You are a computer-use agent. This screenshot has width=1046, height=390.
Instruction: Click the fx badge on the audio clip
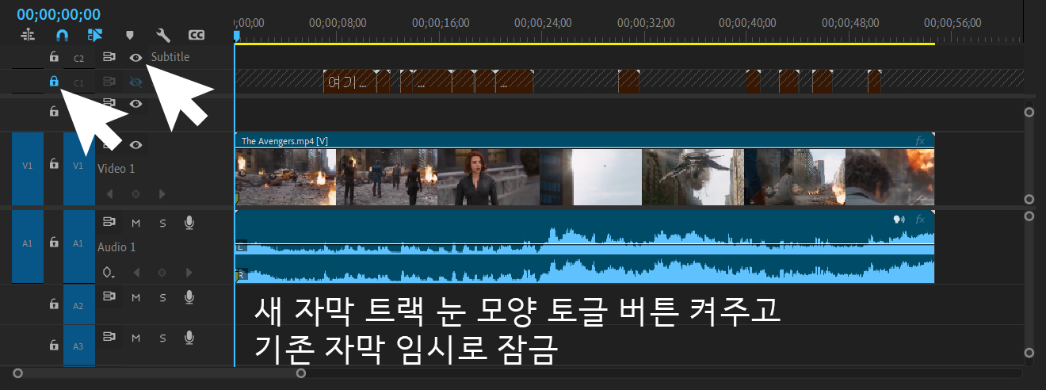coord(920,220)
